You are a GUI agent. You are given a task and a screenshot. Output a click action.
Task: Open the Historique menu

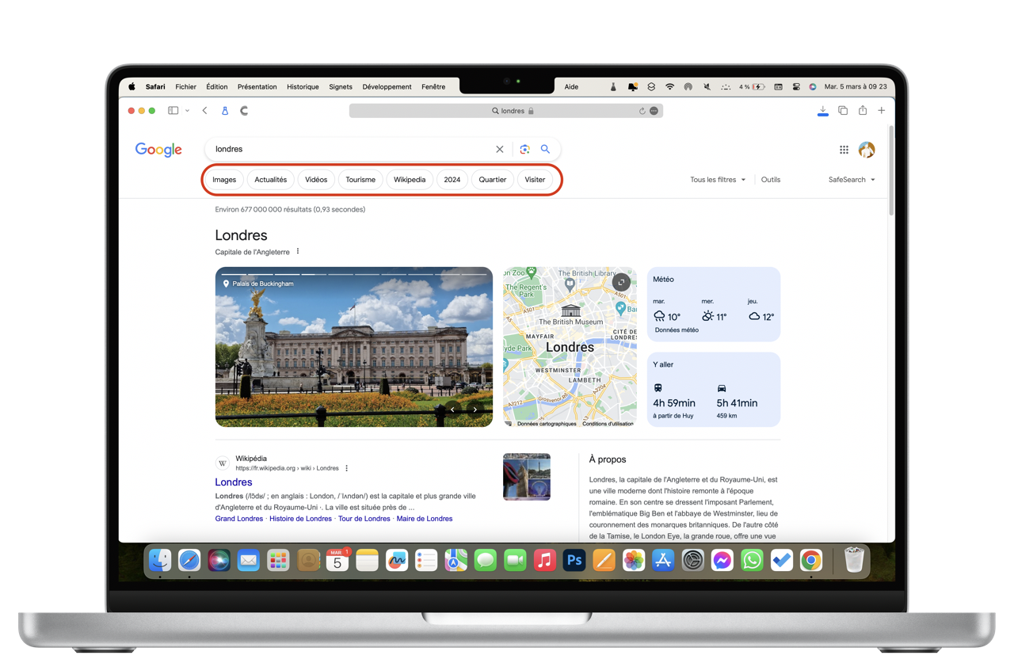click(303, 87)
